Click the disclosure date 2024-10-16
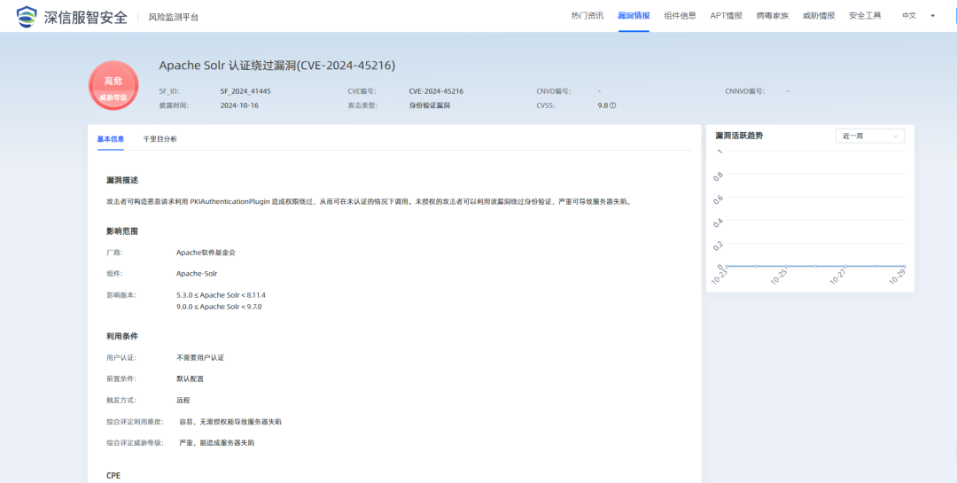The height and width of the screenshot is (483, 957). [238, 105]
